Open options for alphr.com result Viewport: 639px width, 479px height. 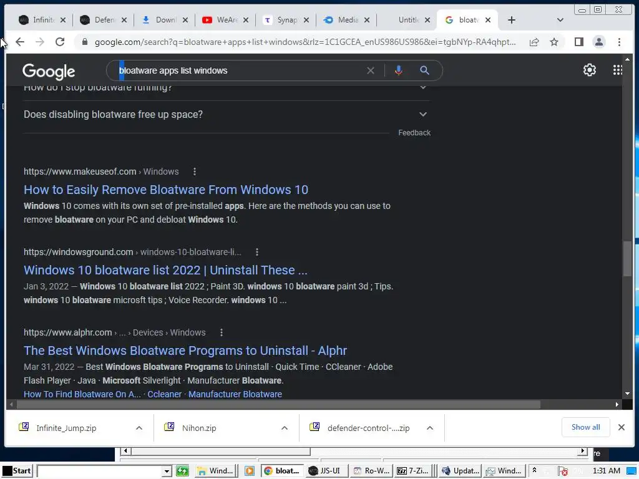[x=222, y=333]
